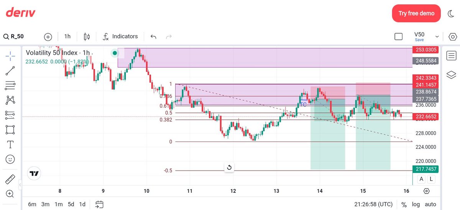Select the 1d time range

(x=82, y=204)
